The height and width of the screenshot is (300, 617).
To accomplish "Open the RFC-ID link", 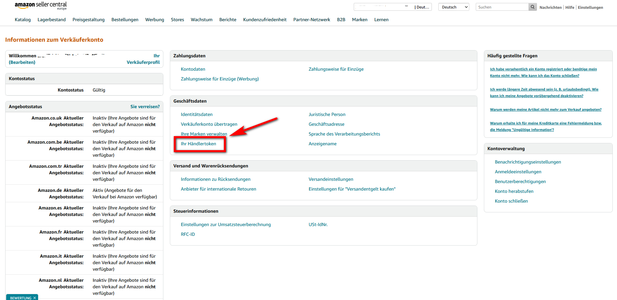I will [x=188, y=234].
